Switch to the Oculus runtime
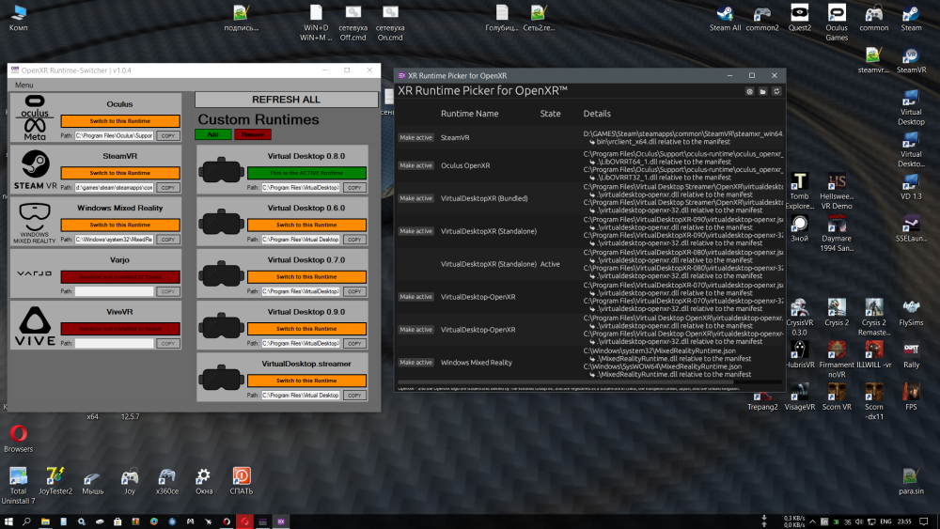The width and height of the screenshot is (940, 529). coord(120,121)
